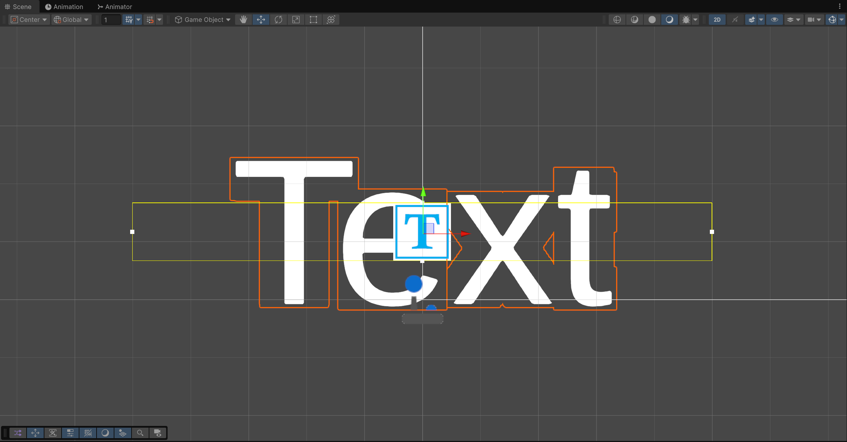The width and height of the screenshot is (847, 442).
Task: Select the Rotate tool
Action: point(278,20)
